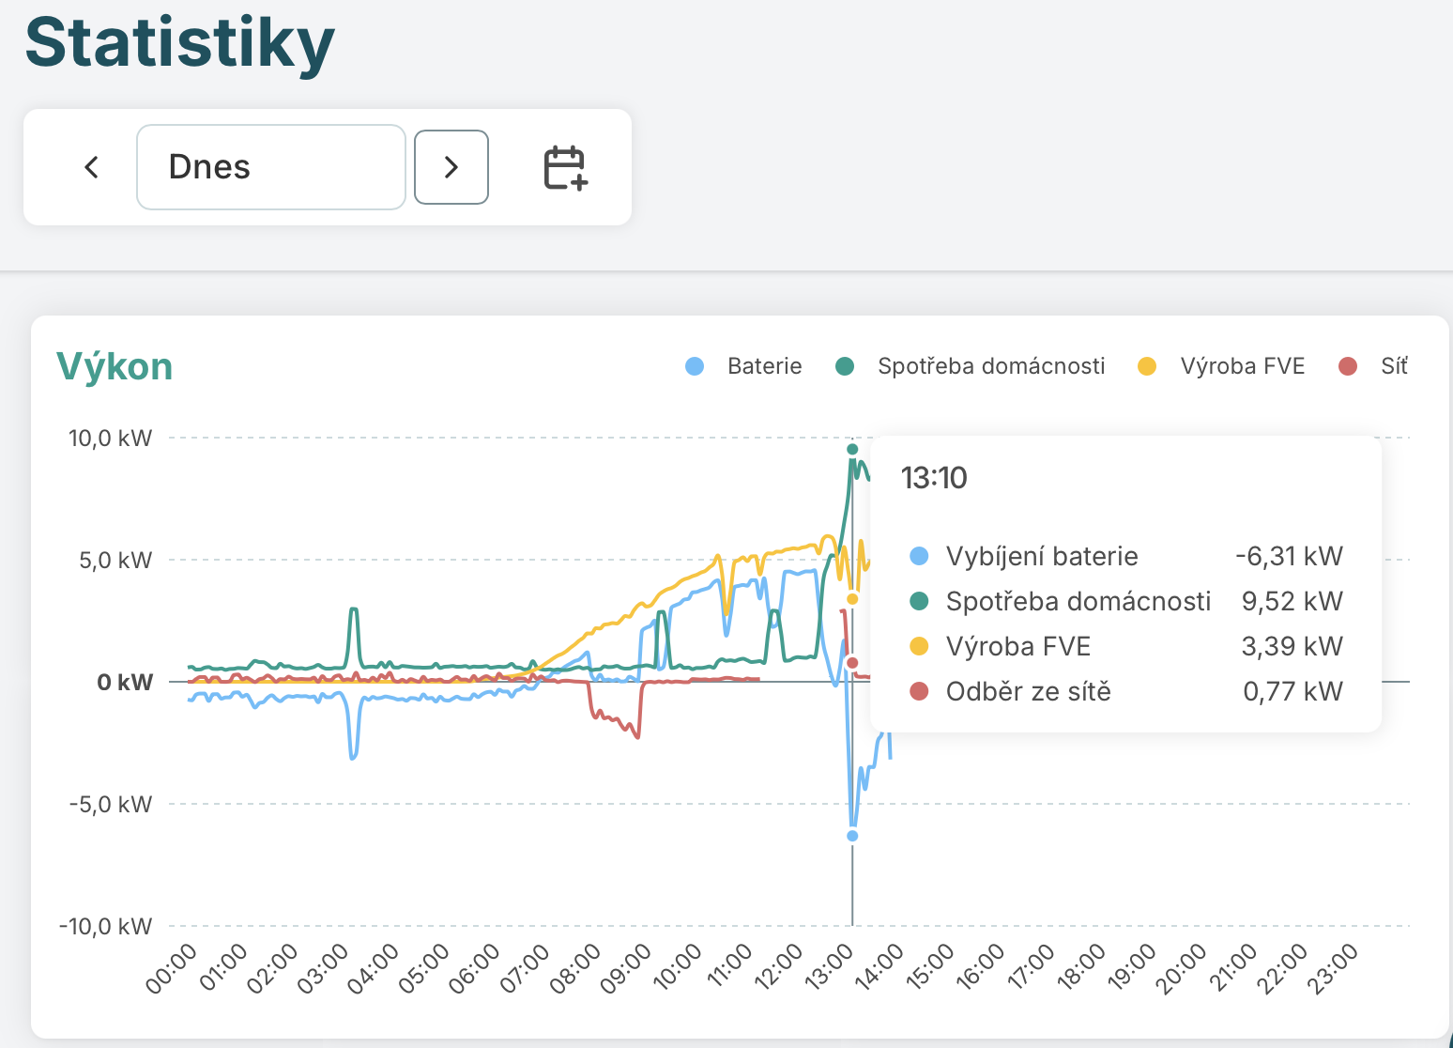Click the Dnes date field
Image resolution: width=1453 pixels, height=1048 pixels.
click(271, 167)
